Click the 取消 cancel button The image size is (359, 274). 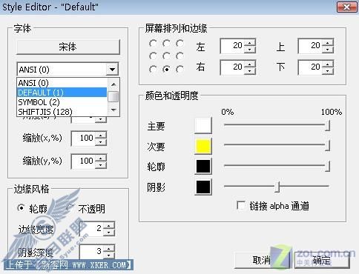pos(262,260)
